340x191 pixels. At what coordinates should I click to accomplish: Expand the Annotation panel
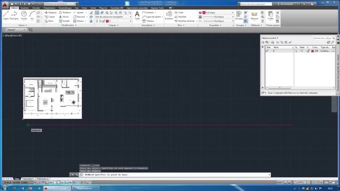pos(148,25)
